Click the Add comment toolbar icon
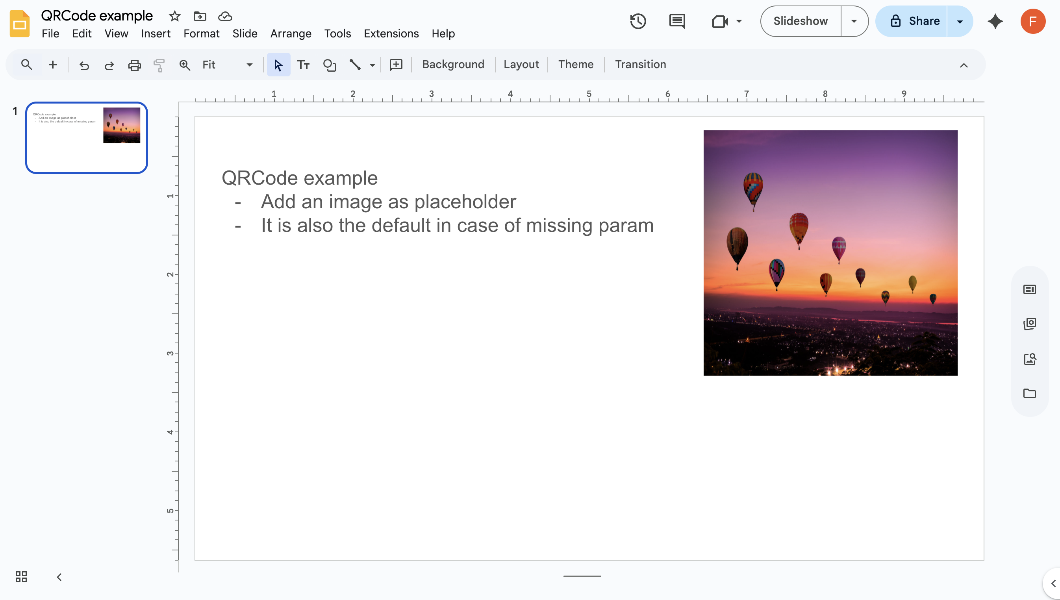The image size is (1060, 600). 396,65
